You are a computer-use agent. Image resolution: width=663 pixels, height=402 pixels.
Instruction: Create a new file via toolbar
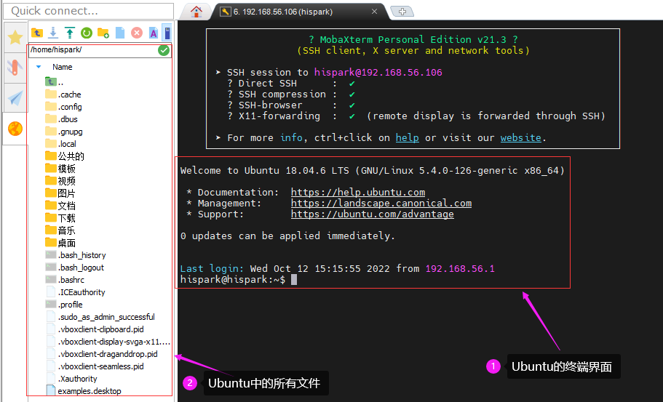coord(120,33)
